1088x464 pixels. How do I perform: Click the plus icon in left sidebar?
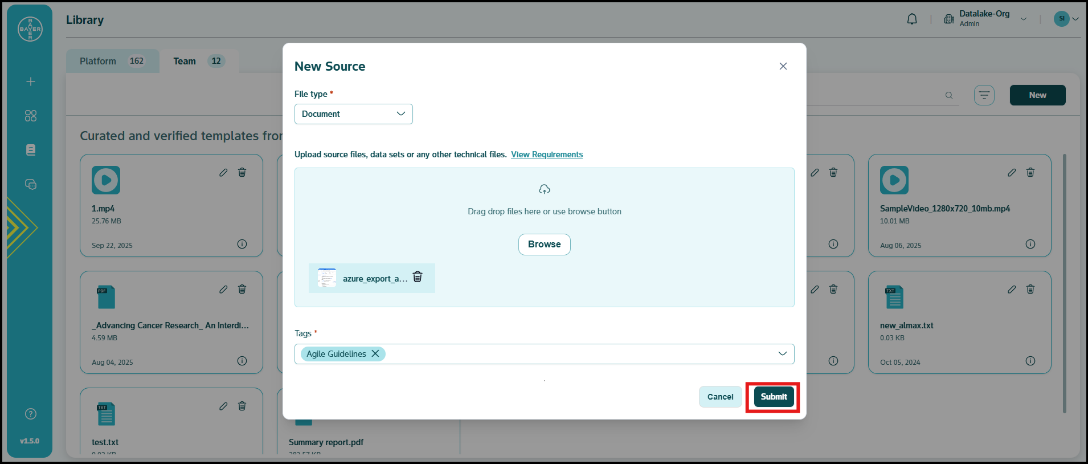click(31, 82)
